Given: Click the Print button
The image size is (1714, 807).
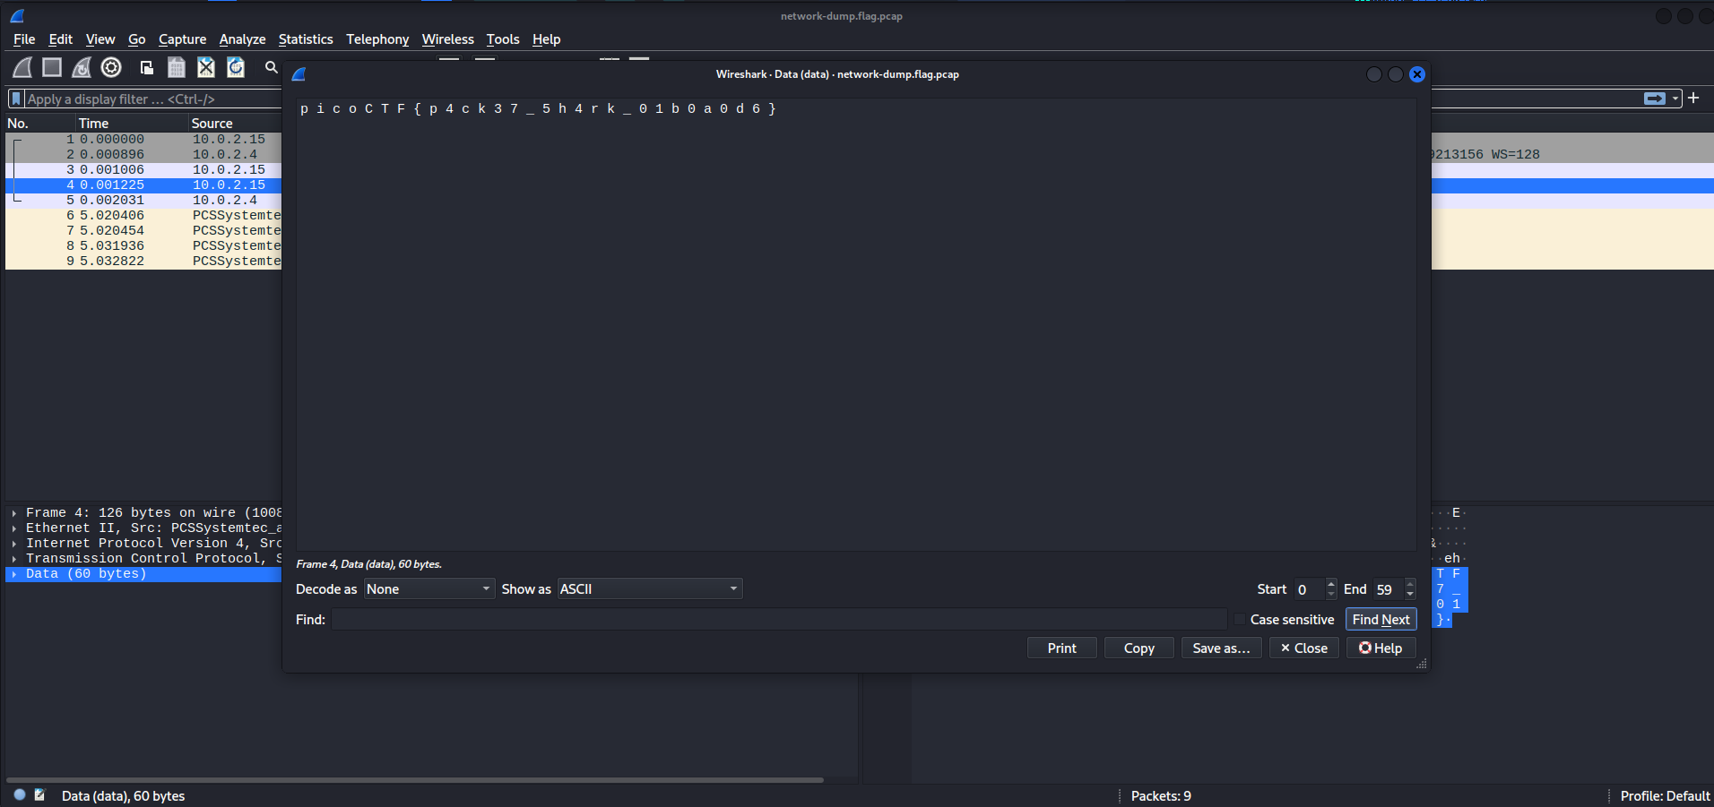Looking at the screenshot, I should (x=1061, y=648).
